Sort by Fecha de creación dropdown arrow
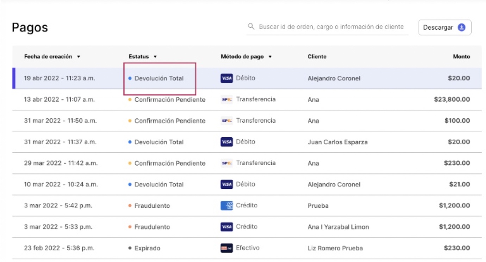This screenshot has width=486, height=262. [x=79, y=57]
